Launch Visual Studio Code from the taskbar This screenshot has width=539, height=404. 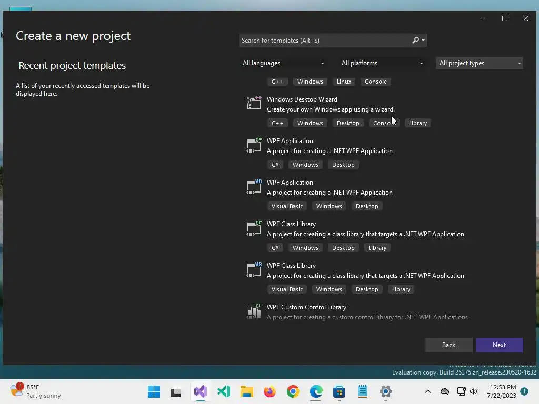point(224,391)
